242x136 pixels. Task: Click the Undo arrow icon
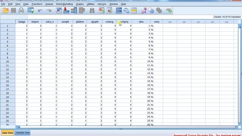coord(40,11)
